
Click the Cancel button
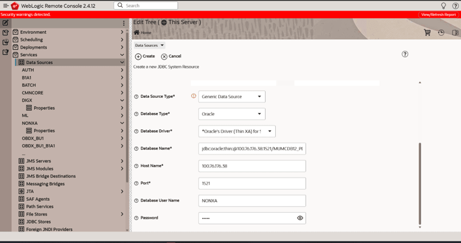171,56
